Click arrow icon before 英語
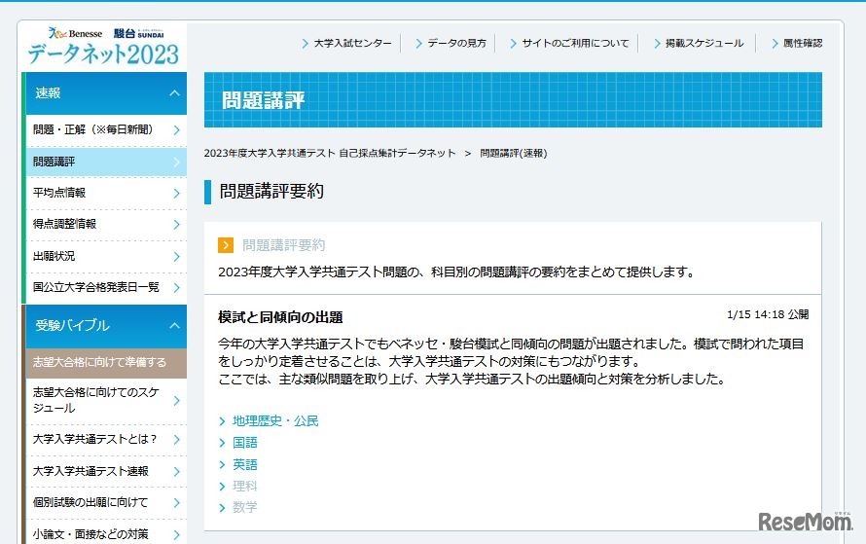Image resolution: width=866 pixels, height=544 pixels. tap(222, 465)
